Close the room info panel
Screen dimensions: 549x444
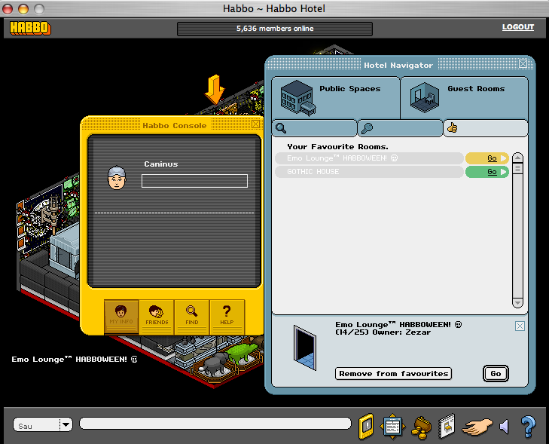pyautogui.click(x=520, y=326)
